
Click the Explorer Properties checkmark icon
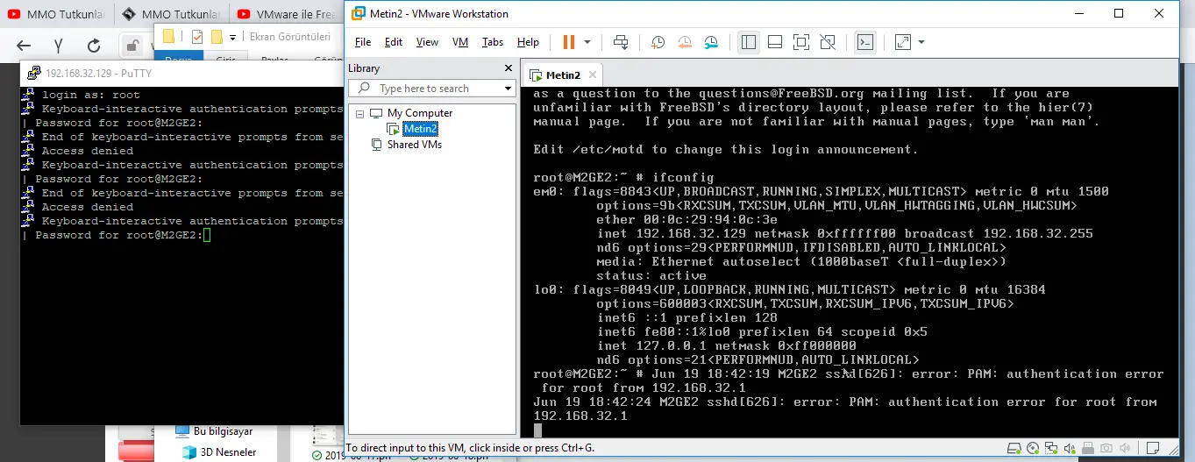tap(196, 37)
